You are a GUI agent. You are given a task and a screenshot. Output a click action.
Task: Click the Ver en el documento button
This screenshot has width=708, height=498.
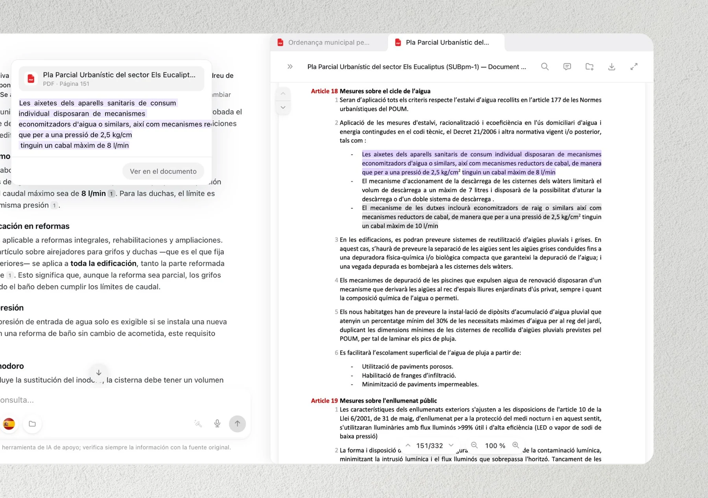coord(163,171)
